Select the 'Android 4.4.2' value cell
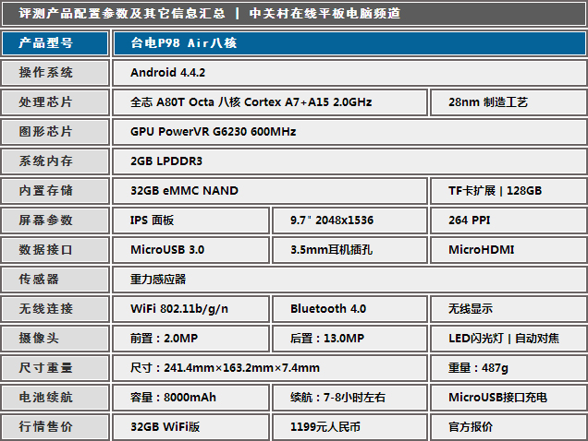 (349, 73)
